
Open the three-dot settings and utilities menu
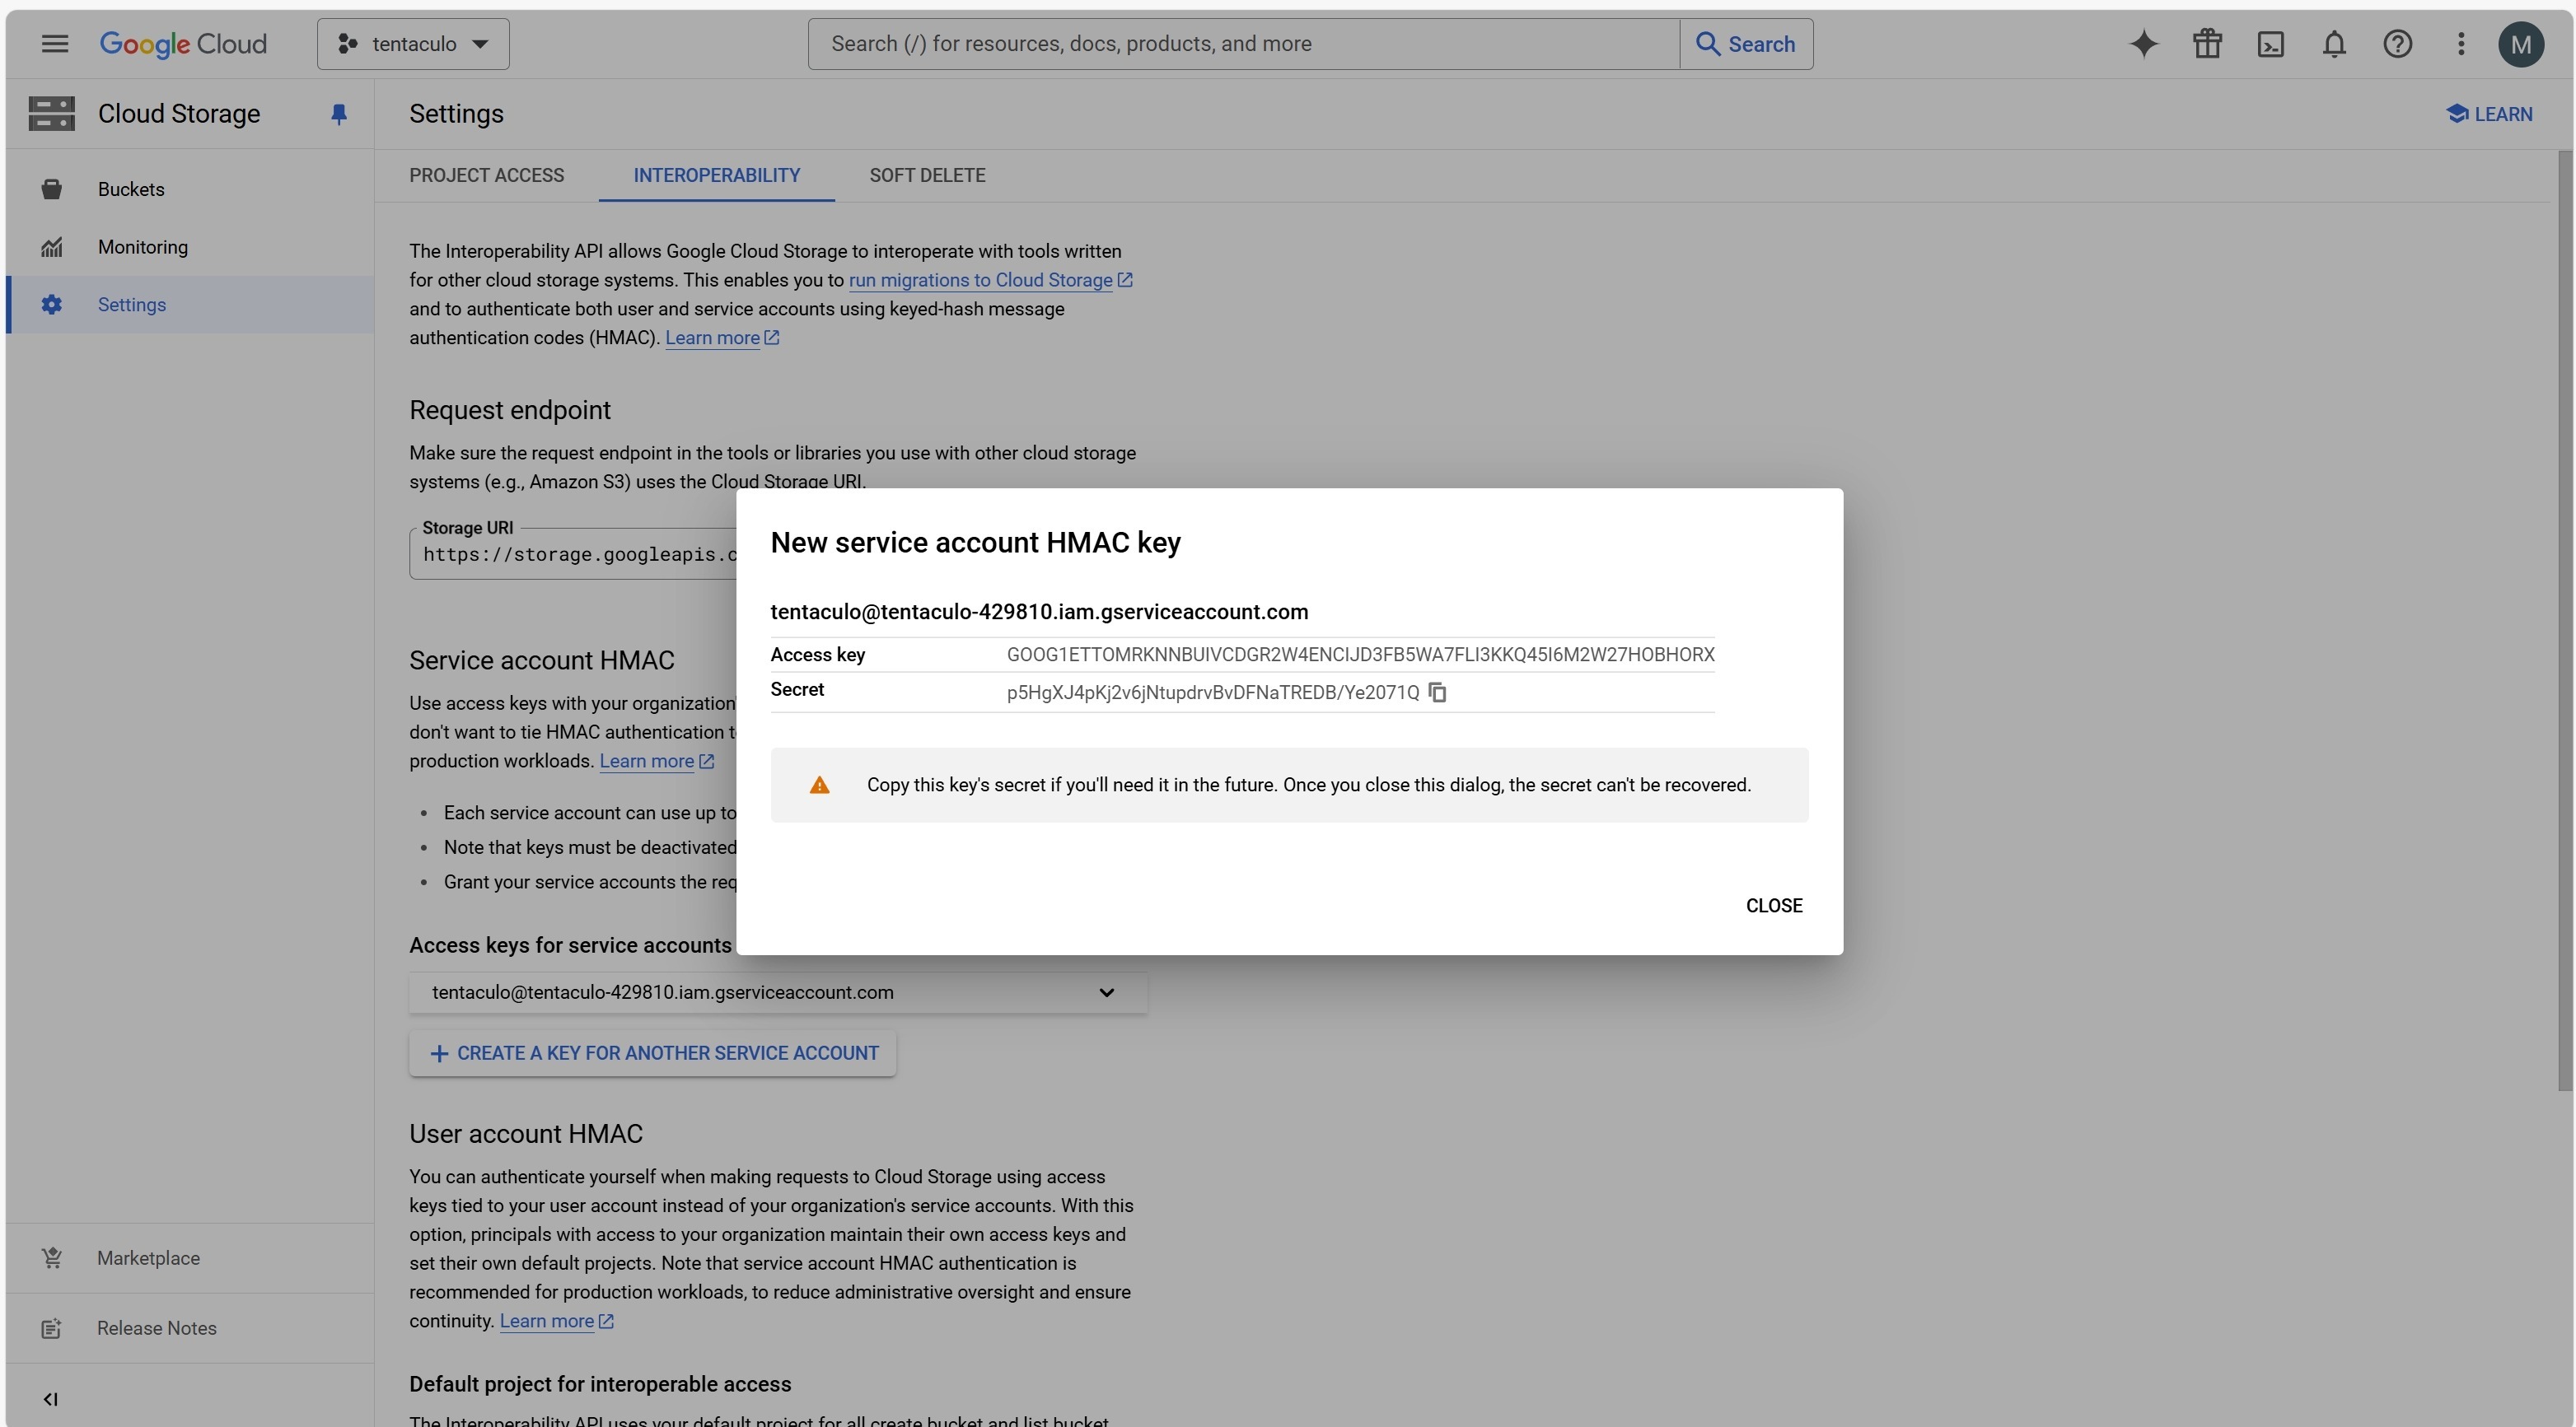coord(2461,44)
